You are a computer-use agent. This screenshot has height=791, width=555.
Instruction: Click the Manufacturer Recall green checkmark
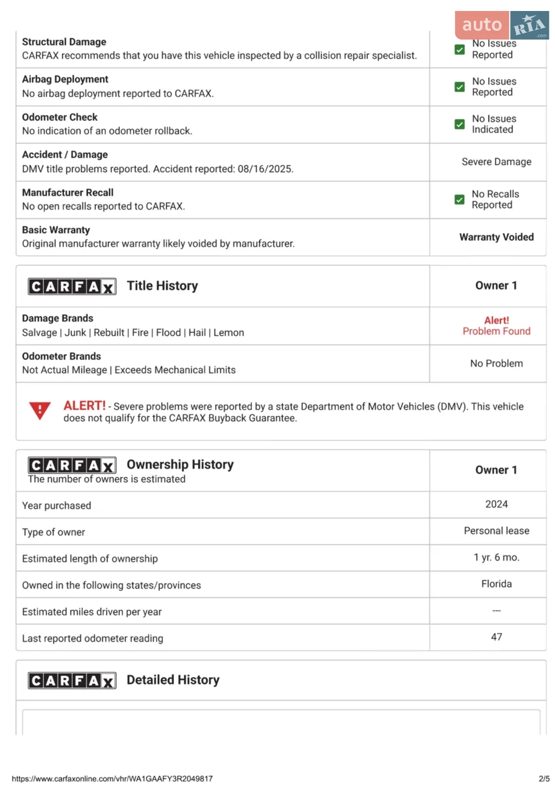(x=460, y=199)
